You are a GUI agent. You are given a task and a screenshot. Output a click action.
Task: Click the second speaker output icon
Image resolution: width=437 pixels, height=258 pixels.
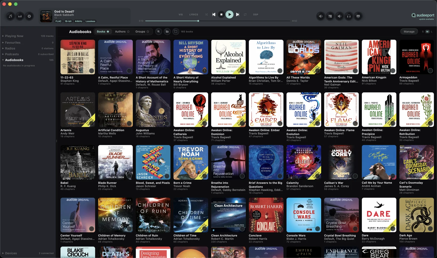[x=339, y=16]
